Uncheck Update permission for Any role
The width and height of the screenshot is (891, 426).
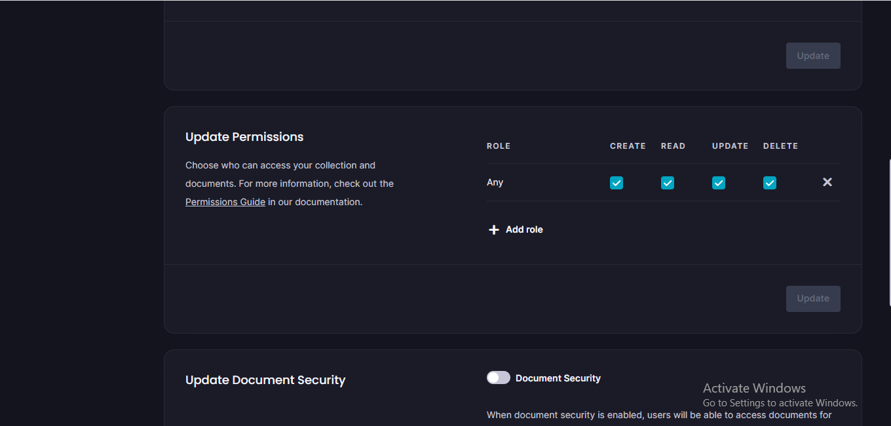[719, 183]
